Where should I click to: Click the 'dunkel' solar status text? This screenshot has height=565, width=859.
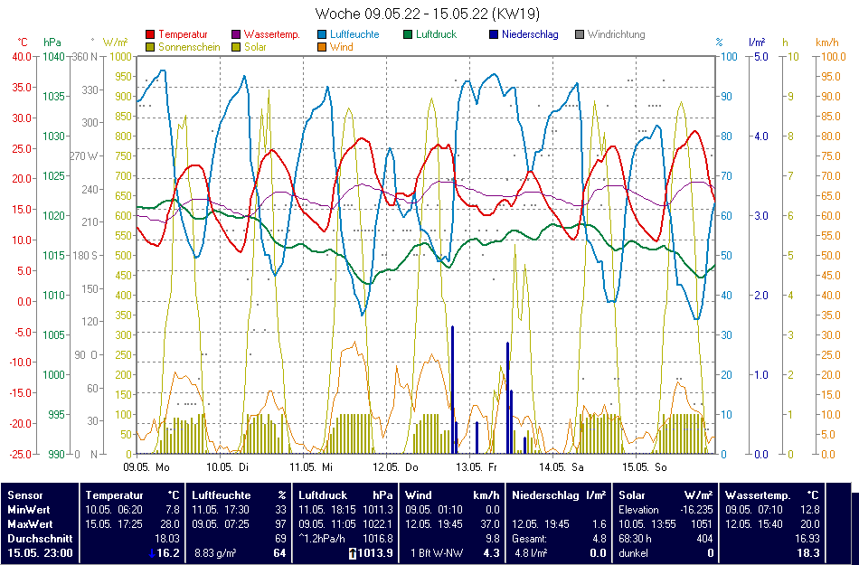pos(633,553)
